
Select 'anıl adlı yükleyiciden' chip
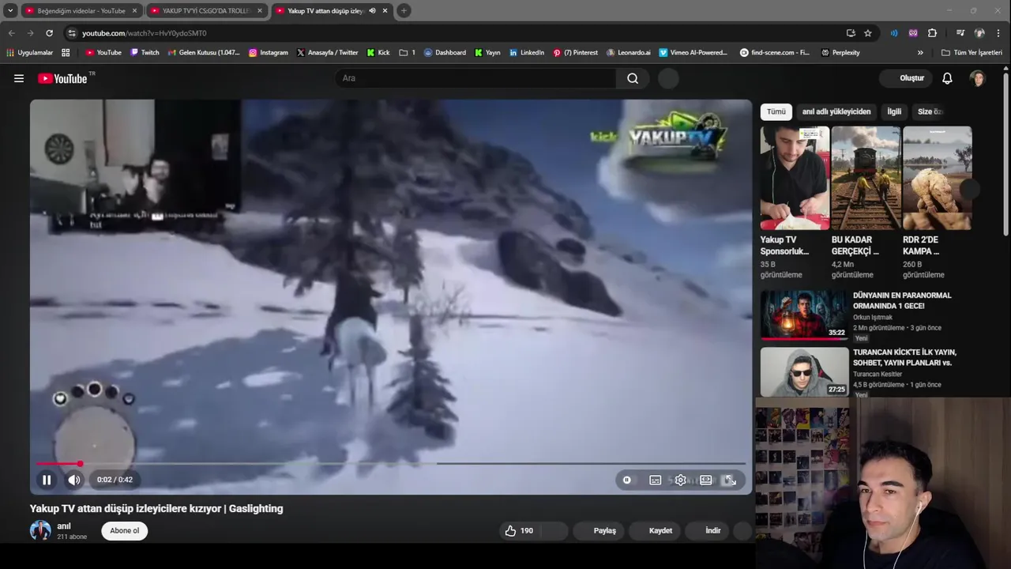[836, 111]
